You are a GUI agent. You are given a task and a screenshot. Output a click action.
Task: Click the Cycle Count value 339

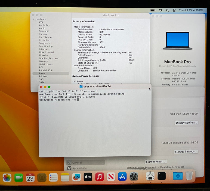pyautogui.click(x=95, y=68)
